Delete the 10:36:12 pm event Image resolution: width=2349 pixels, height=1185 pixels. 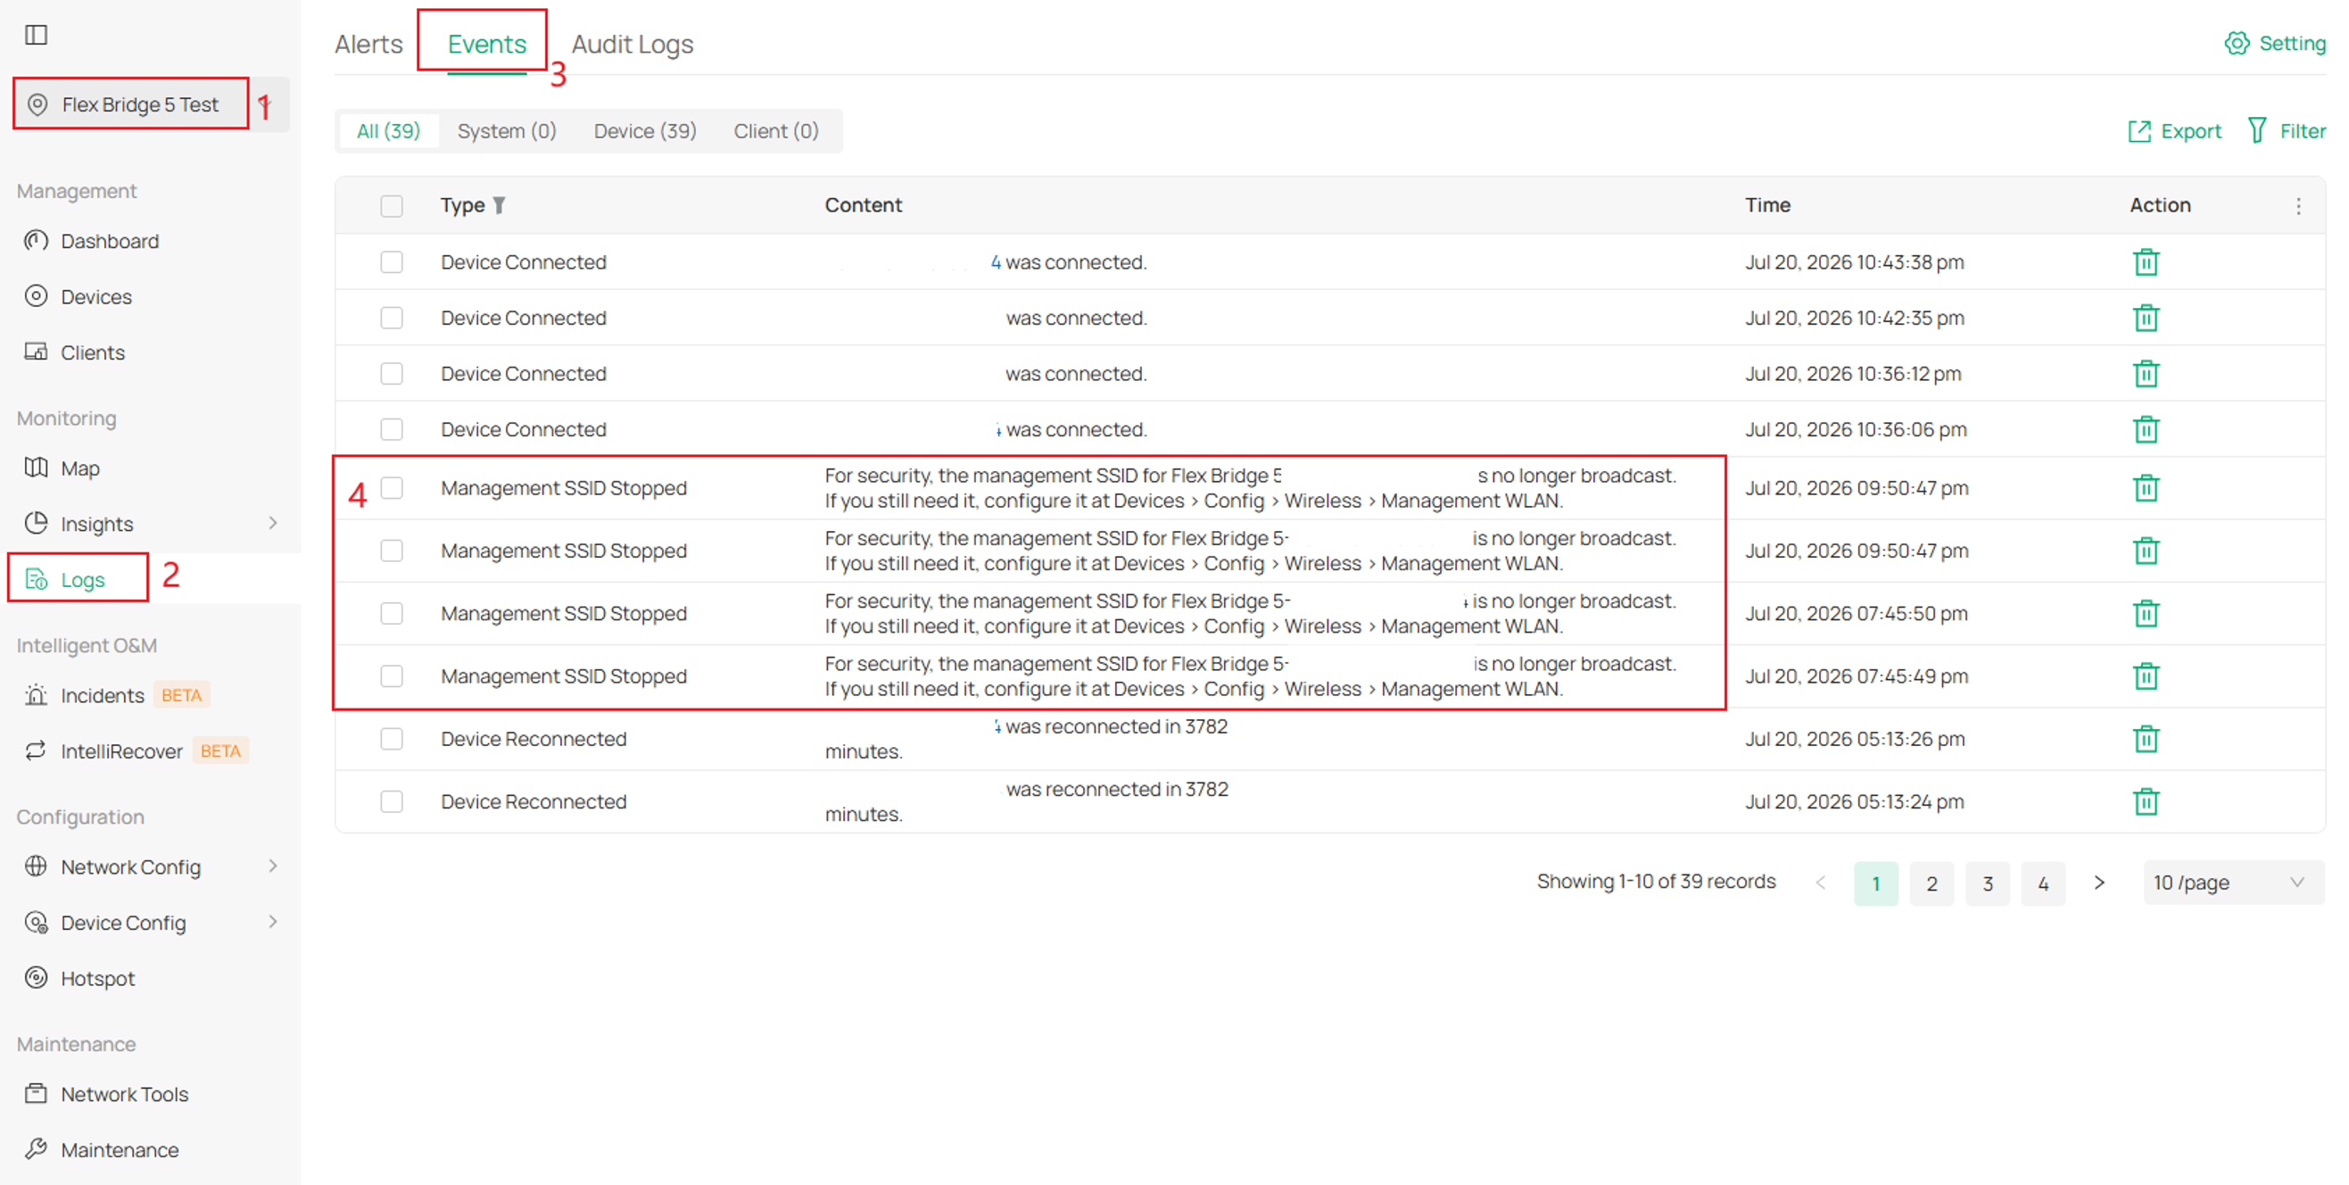[2146, 373]
